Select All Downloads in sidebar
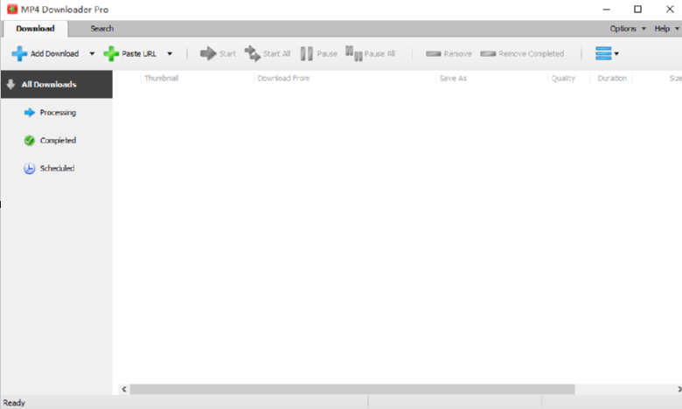This screenshot has width=682, height=409. coord(57,84)
